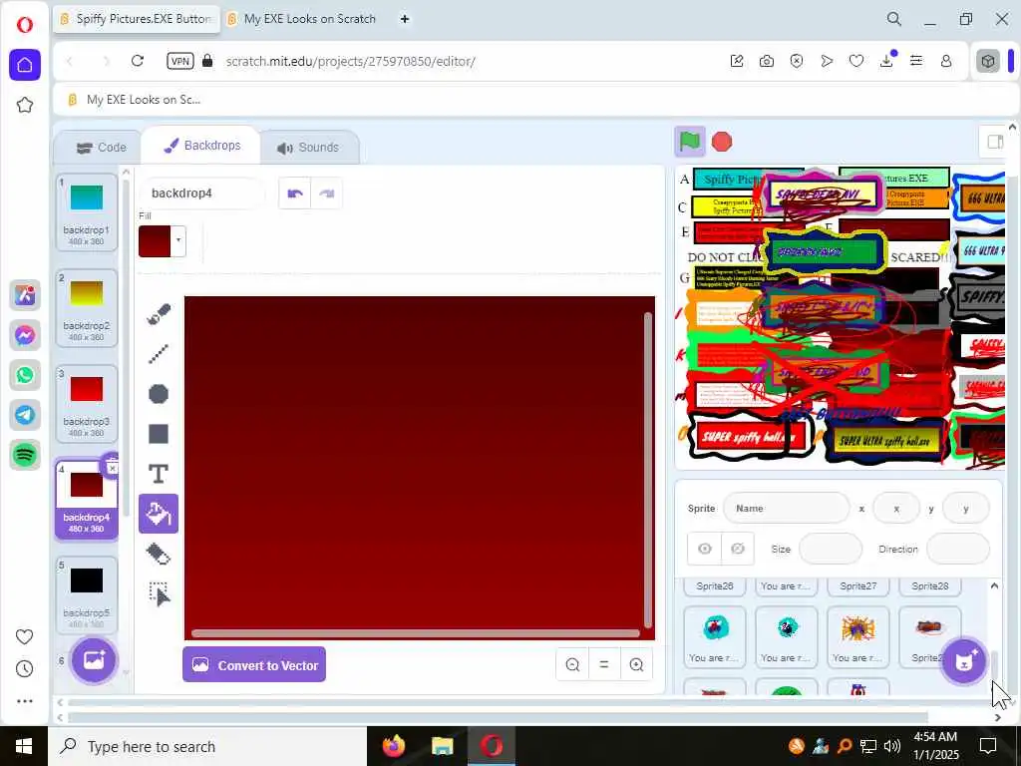Screen dimensions: 1021x766
Task: Click Type here to search box
Action: pos(208,746)
